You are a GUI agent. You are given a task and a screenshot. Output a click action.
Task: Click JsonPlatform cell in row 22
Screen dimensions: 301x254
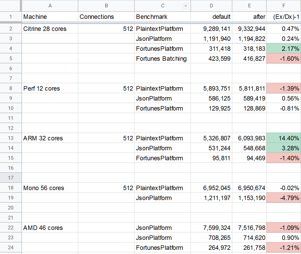(x=163, y=228)
